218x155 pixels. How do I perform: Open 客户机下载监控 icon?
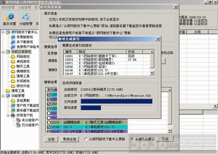13,105
